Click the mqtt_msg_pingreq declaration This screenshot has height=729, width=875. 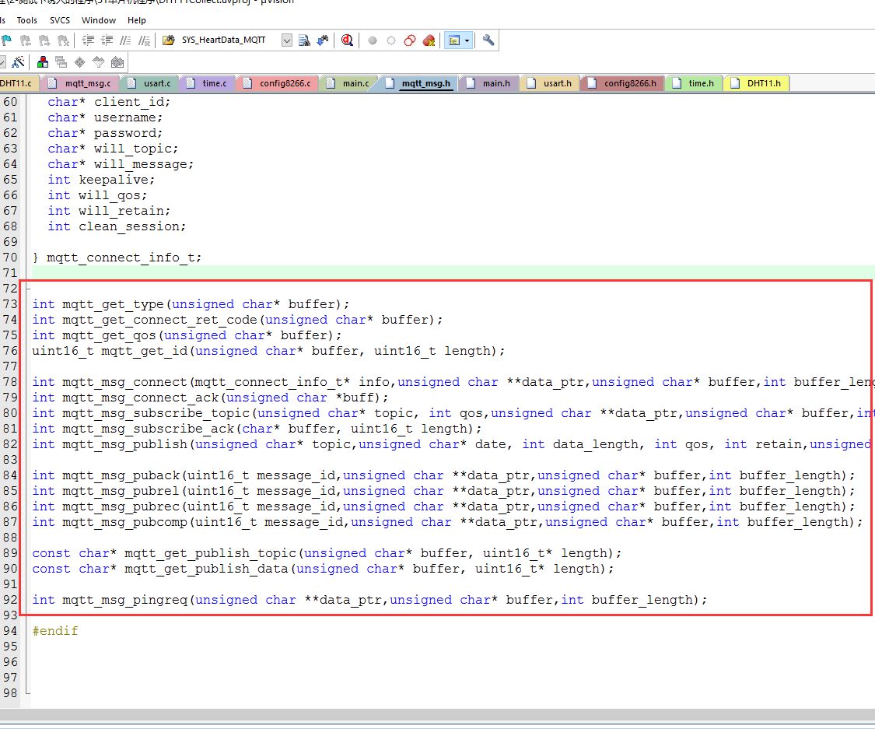(369, 600)
